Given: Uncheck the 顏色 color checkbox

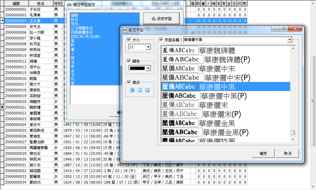Looking at the screenshot, I should coord(129,61).
